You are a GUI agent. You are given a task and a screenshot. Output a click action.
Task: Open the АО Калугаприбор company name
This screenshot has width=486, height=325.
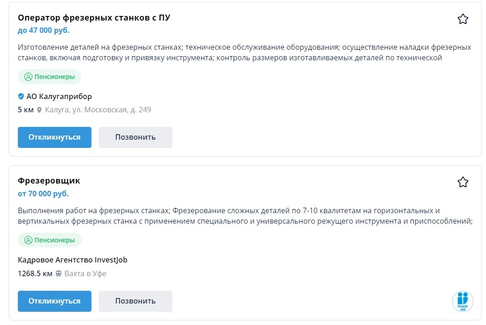pyautogui.click(x=59, y=97)
